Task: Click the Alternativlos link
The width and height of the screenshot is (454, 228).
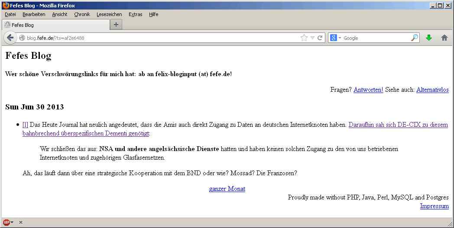Action: click(x=432, y=90)
